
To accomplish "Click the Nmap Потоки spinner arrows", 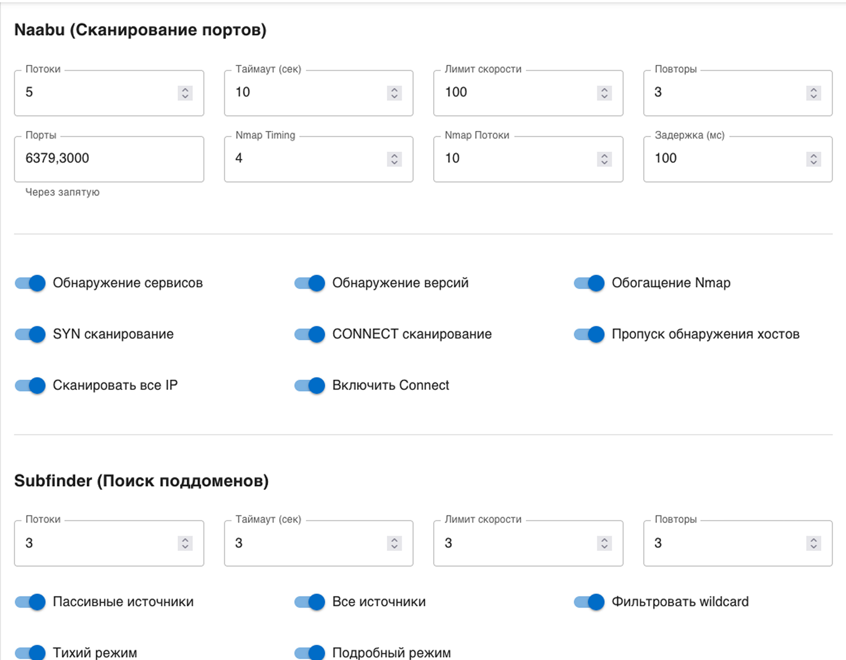I will coord(604,159).
